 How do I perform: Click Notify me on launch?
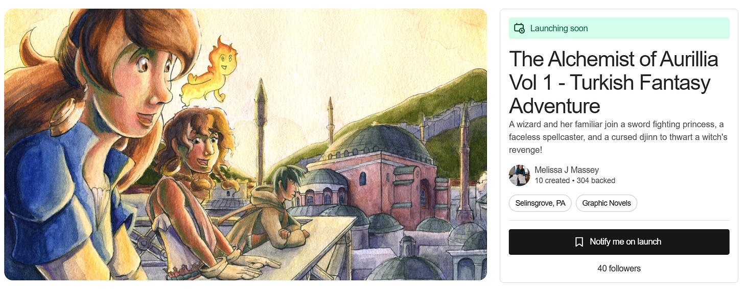[619, 242]
